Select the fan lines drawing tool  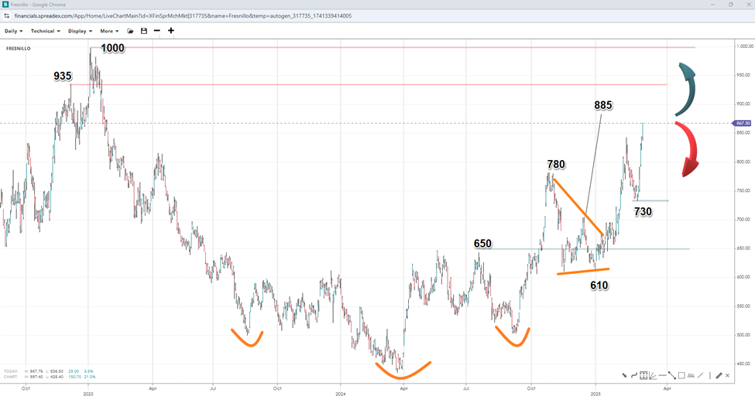[x=653, y=375]
